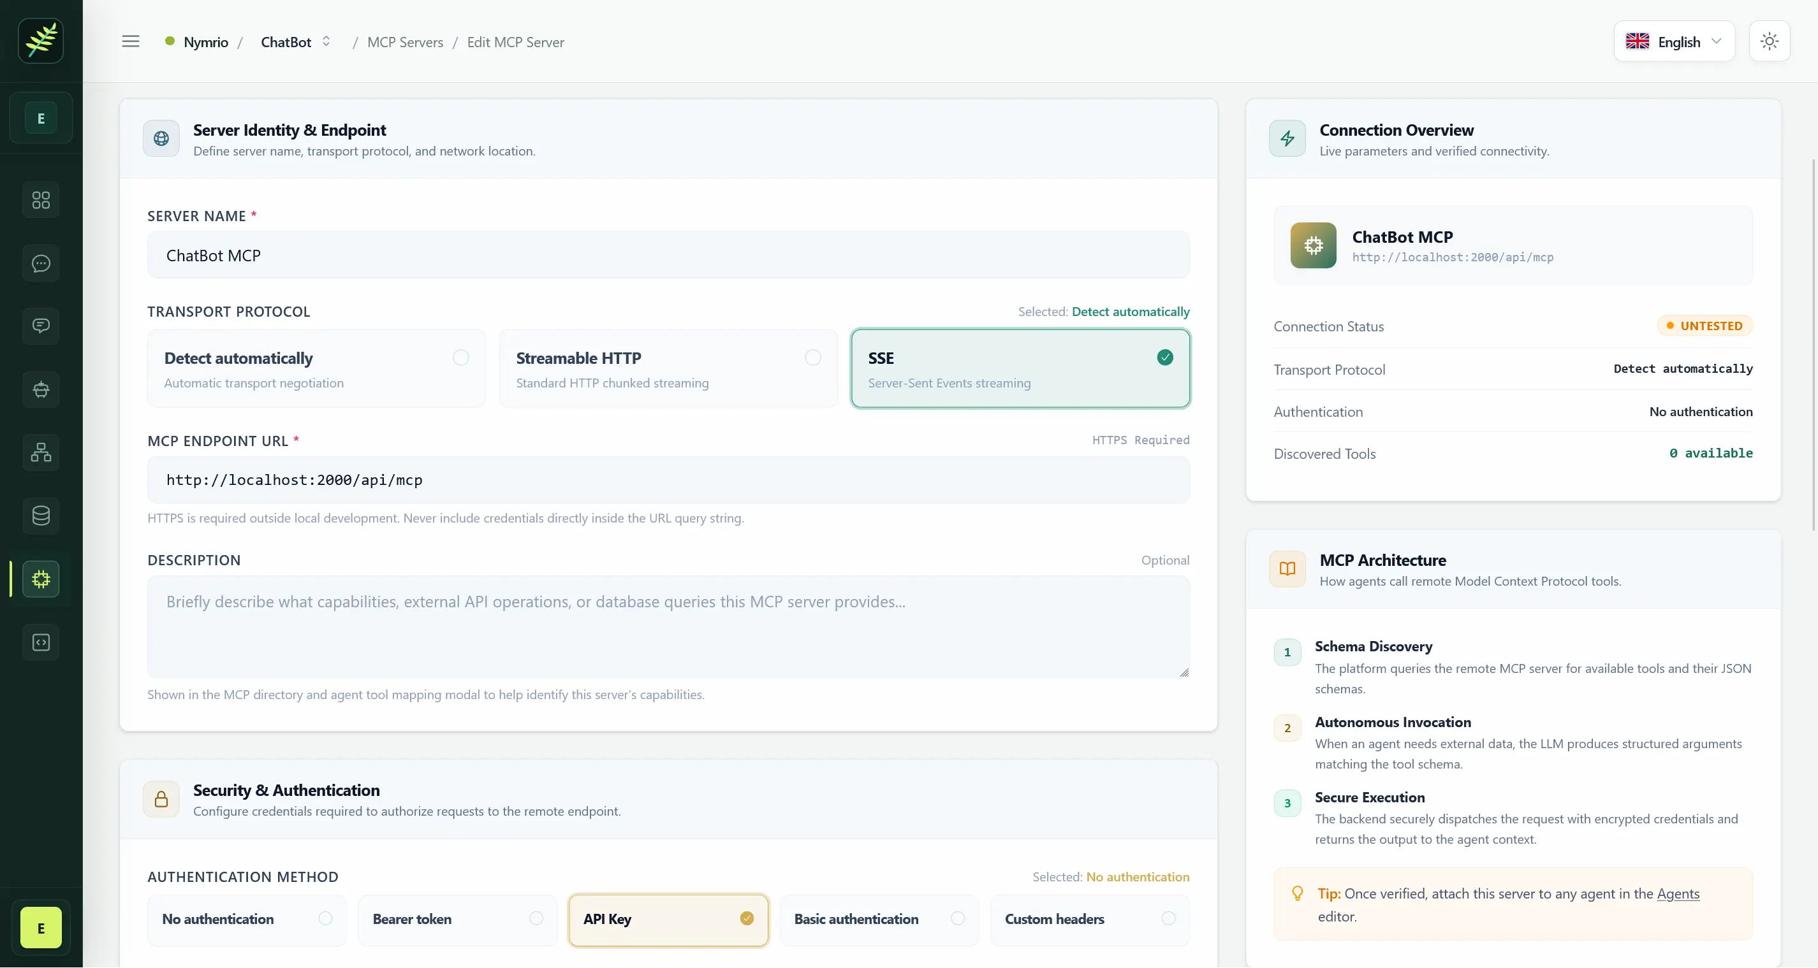Click the book icon beside MCP Architecture
The image size is (1818, 968).
[1287, 569]
